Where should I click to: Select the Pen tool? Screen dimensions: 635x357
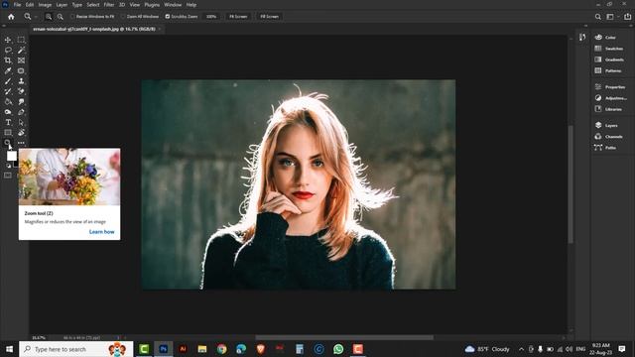tap(21, 112)
